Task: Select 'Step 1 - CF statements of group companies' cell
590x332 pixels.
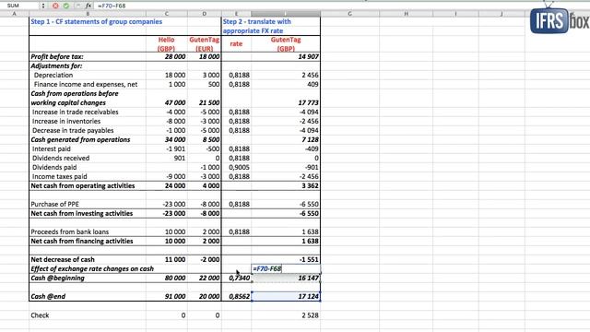Action: tap(96, 22)
